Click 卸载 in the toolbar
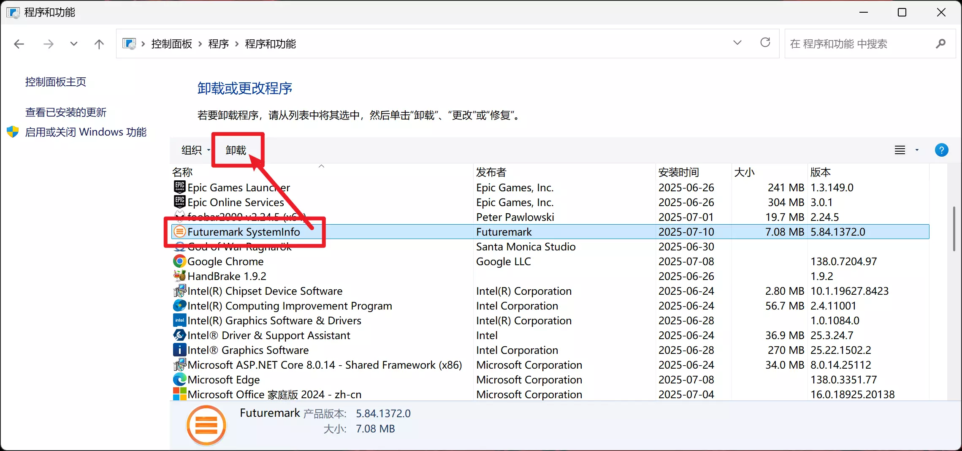 click(236, 150)
